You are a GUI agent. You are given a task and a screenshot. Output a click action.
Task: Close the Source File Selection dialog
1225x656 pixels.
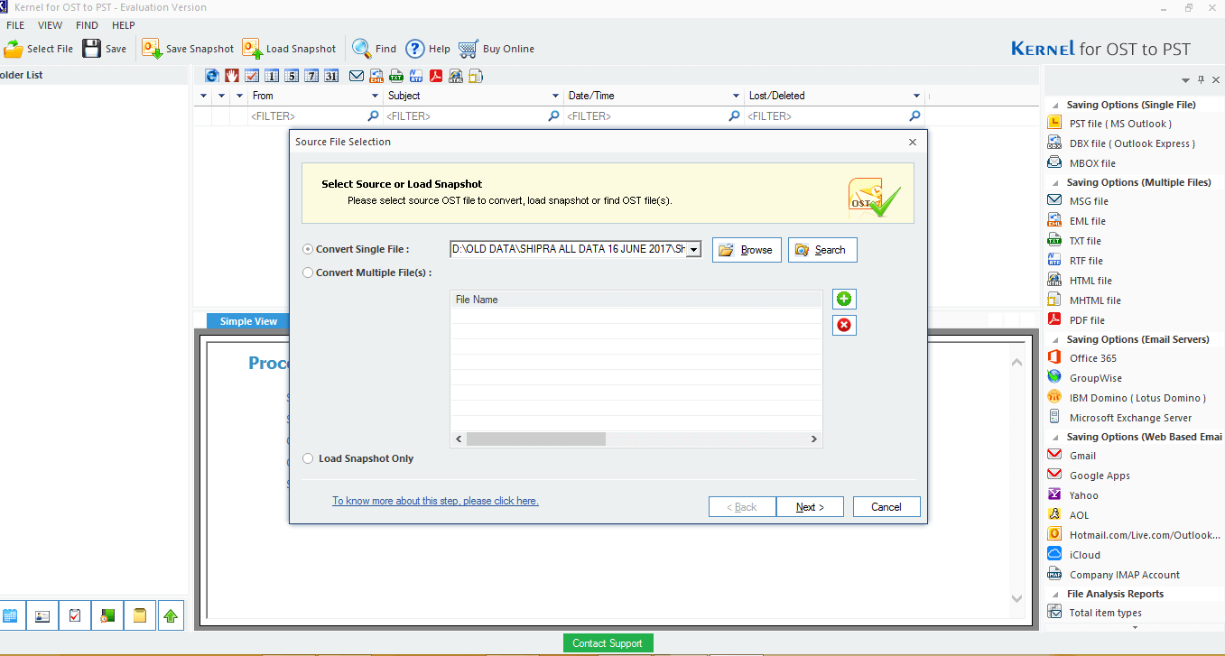tap(913, 142)
